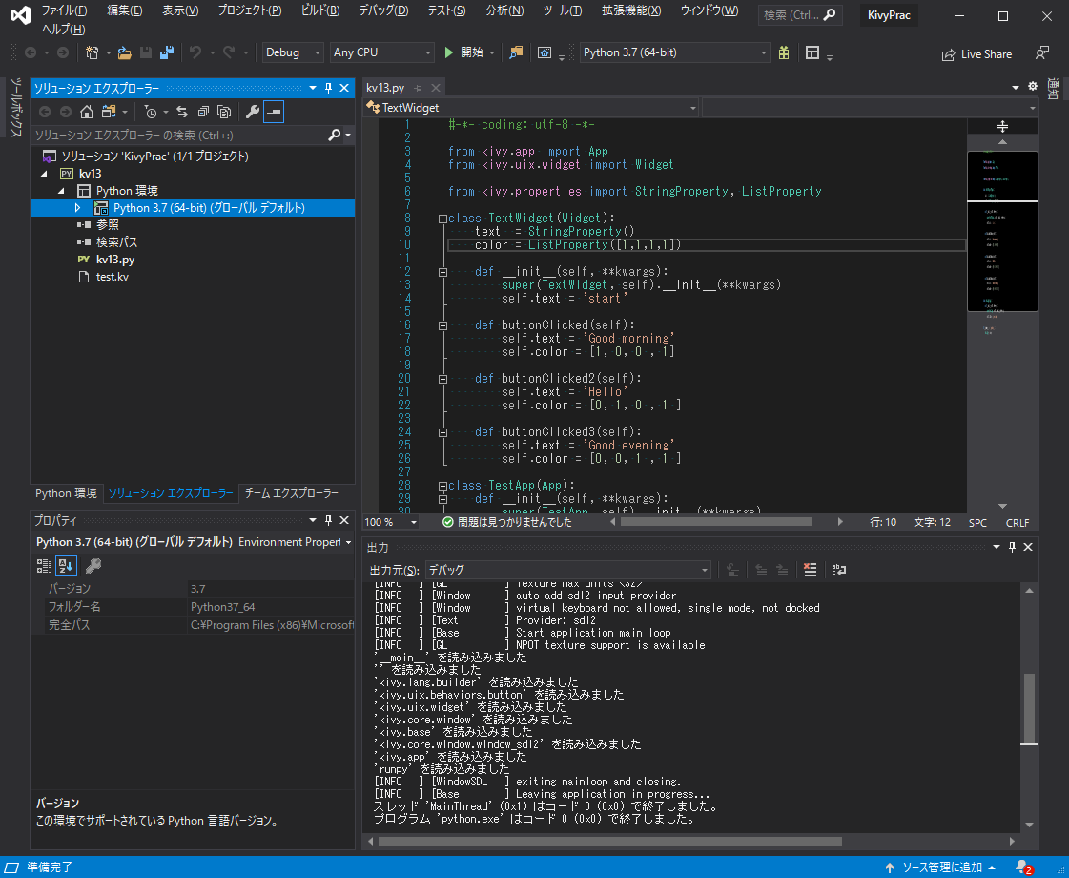Screen dimensions: 1069x878
Task: Click the Pending Changes Filter clock icon
Action: (x=151, y=112)
